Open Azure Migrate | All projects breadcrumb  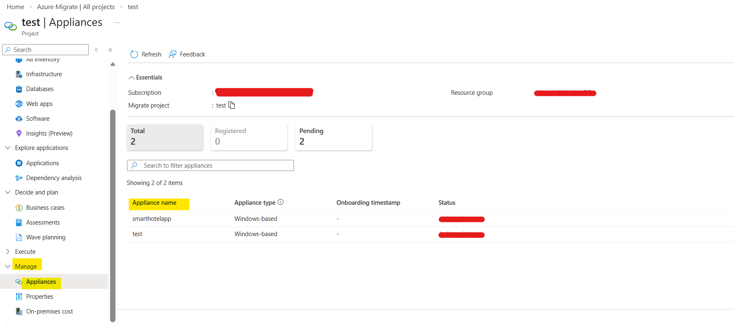click(x=76, y=7)
